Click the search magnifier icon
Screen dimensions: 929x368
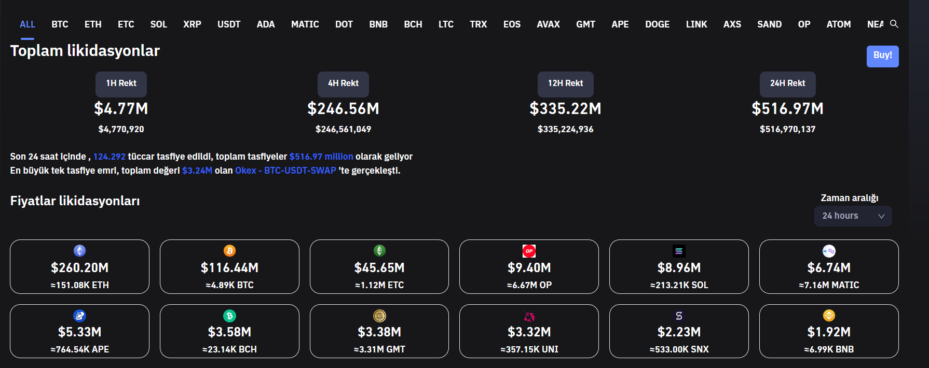[x=894, y=24]
